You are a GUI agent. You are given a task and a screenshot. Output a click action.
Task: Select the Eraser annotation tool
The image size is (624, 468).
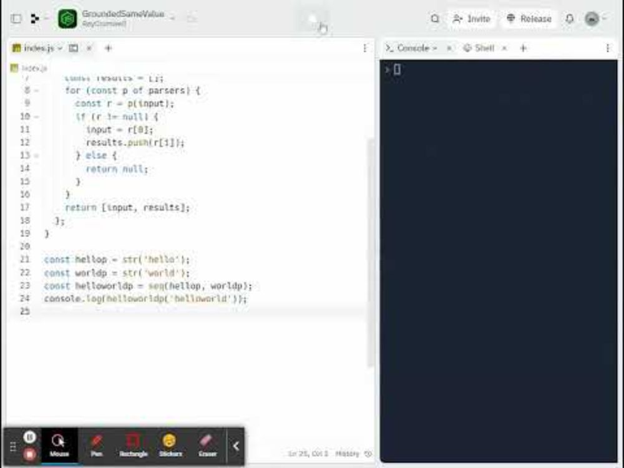click(x=207, y=443)
